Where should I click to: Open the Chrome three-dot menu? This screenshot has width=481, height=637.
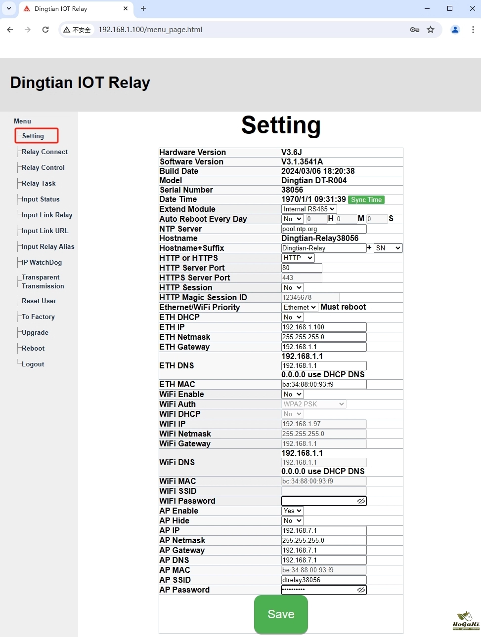[473, 30]
